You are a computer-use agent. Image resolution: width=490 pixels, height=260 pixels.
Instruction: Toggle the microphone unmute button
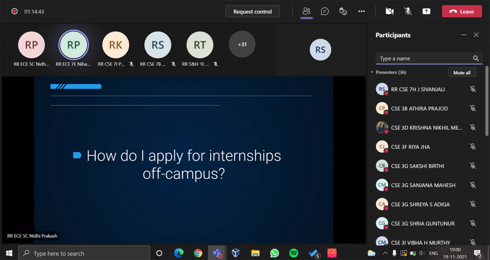(x=408, y=11)
